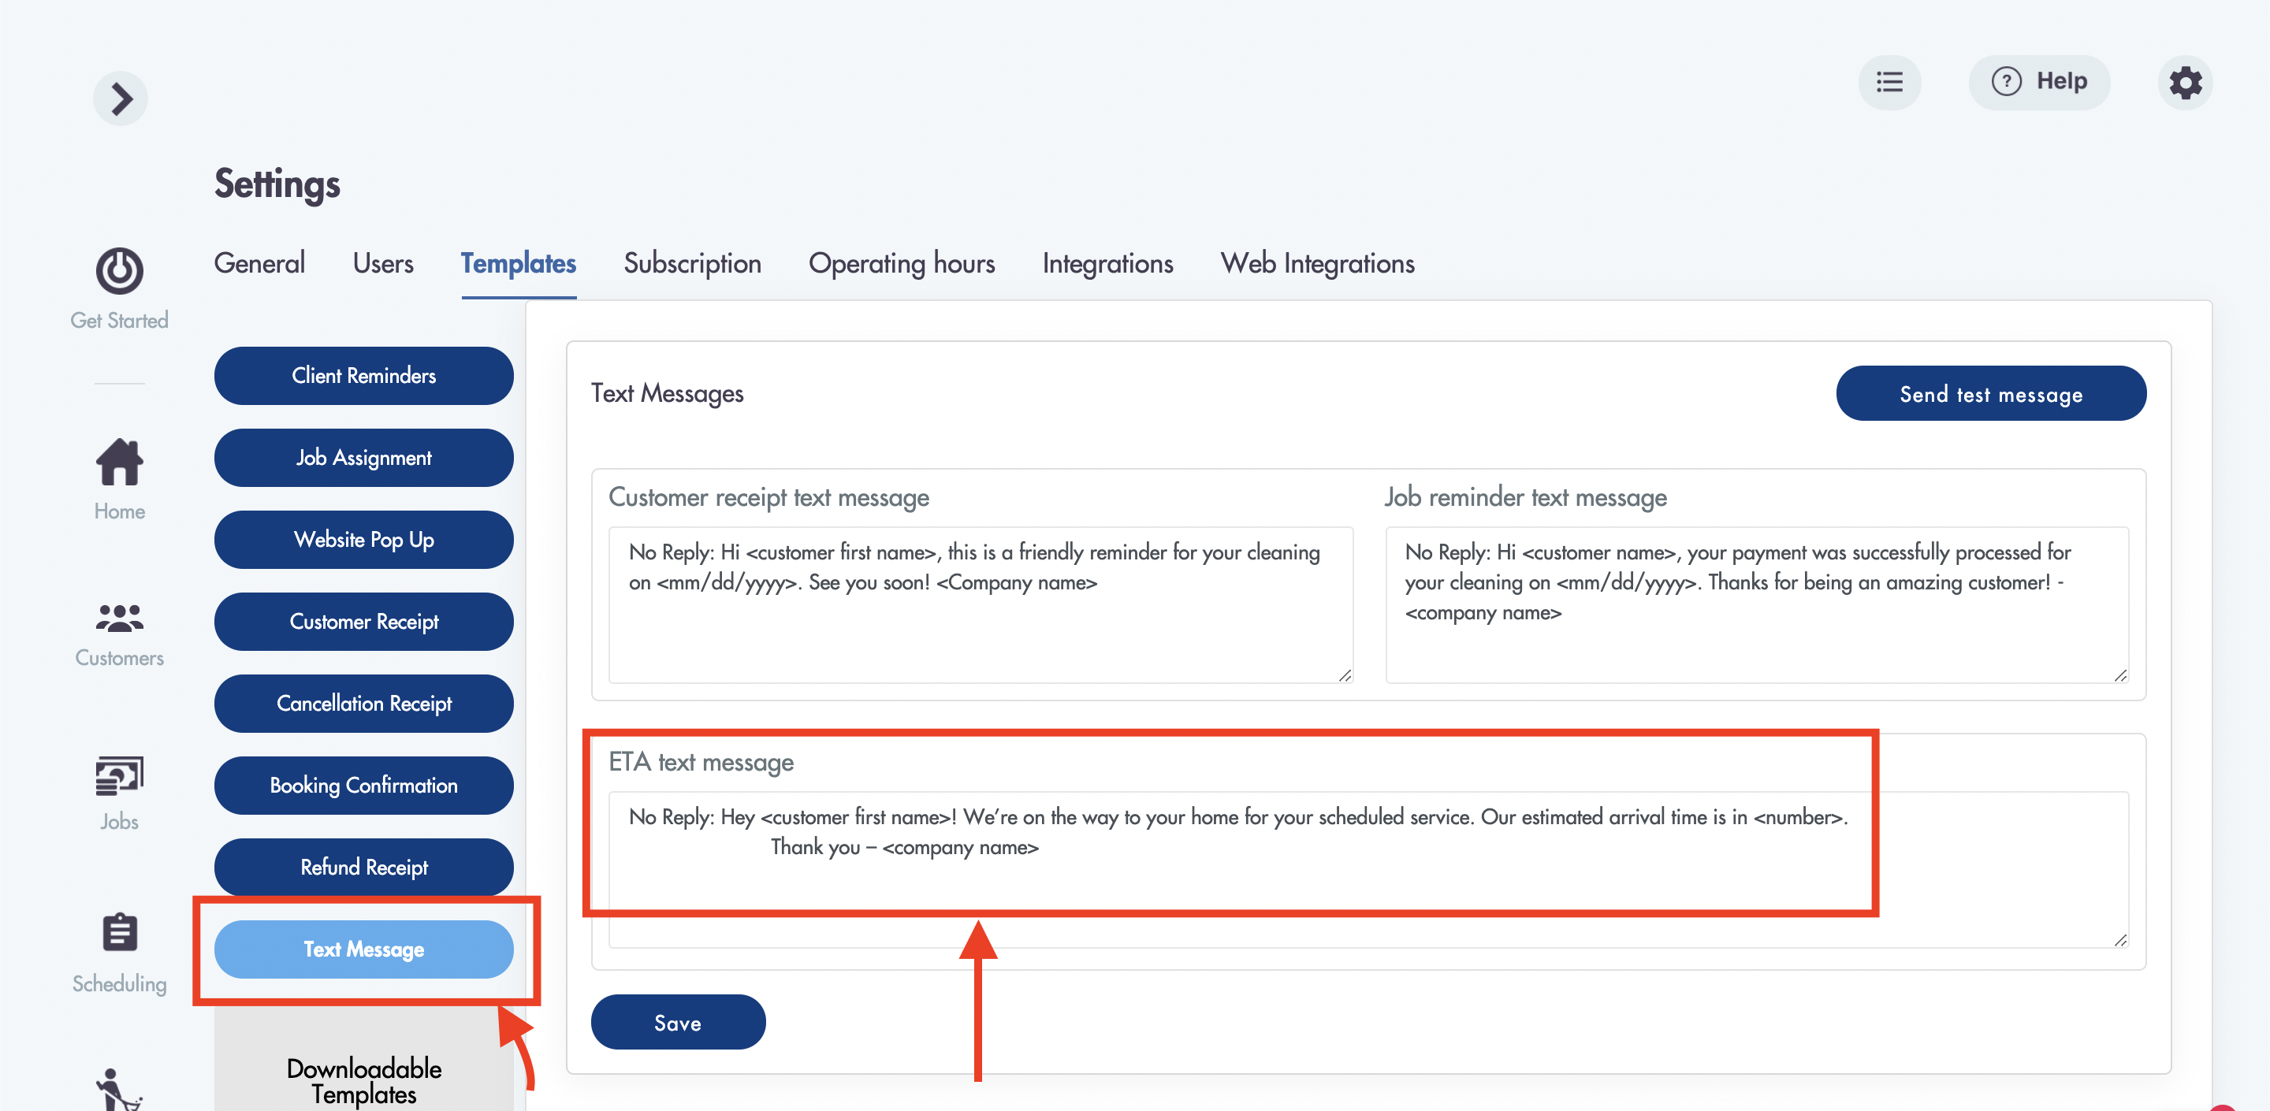
Task: Switch to the Users tab
Action: tap(382, 263)
